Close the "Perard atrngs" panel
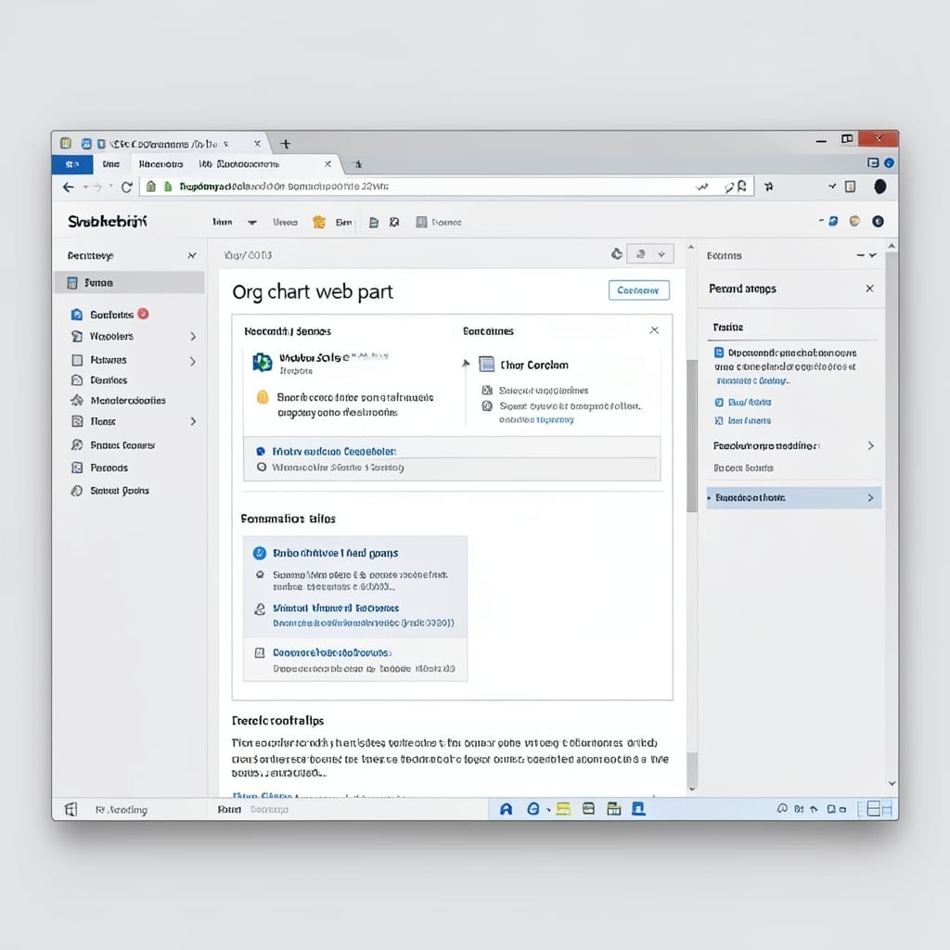The width and height of the screenshot is (950, 950). 869,289
